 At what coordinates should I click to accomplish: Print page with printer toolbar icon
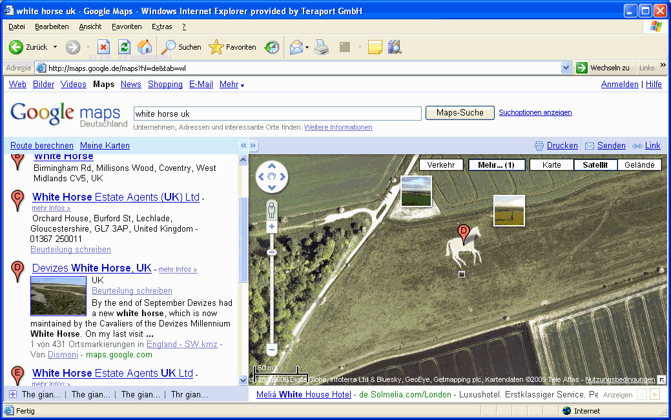point(322,47)
